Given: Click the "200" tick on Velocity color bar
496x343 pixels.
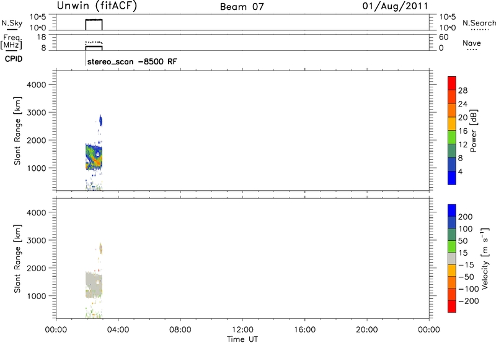Looking at the screenshot, I should (x=466, y=217).
